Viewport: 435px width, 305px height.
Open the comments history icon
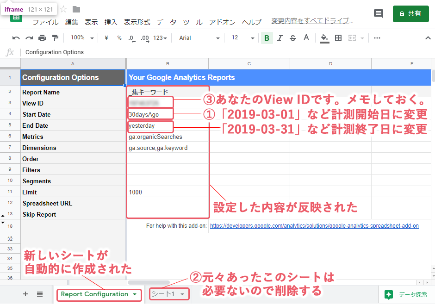click(x=379, y=13)
